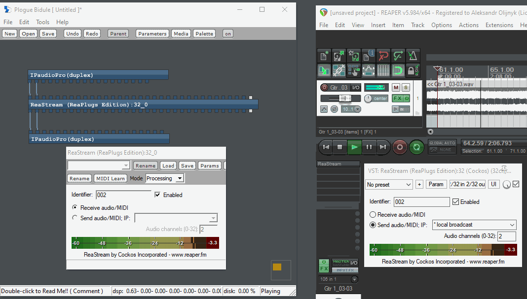Mute the Gtr track with M button
This screenshot has width=527, height=299.
click(x=396, y=88)
